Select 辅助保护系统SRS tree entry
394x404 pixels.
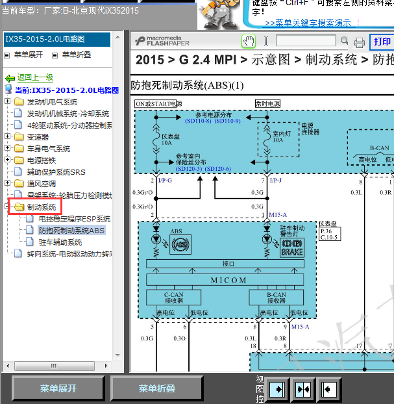[x=56, y=172]
